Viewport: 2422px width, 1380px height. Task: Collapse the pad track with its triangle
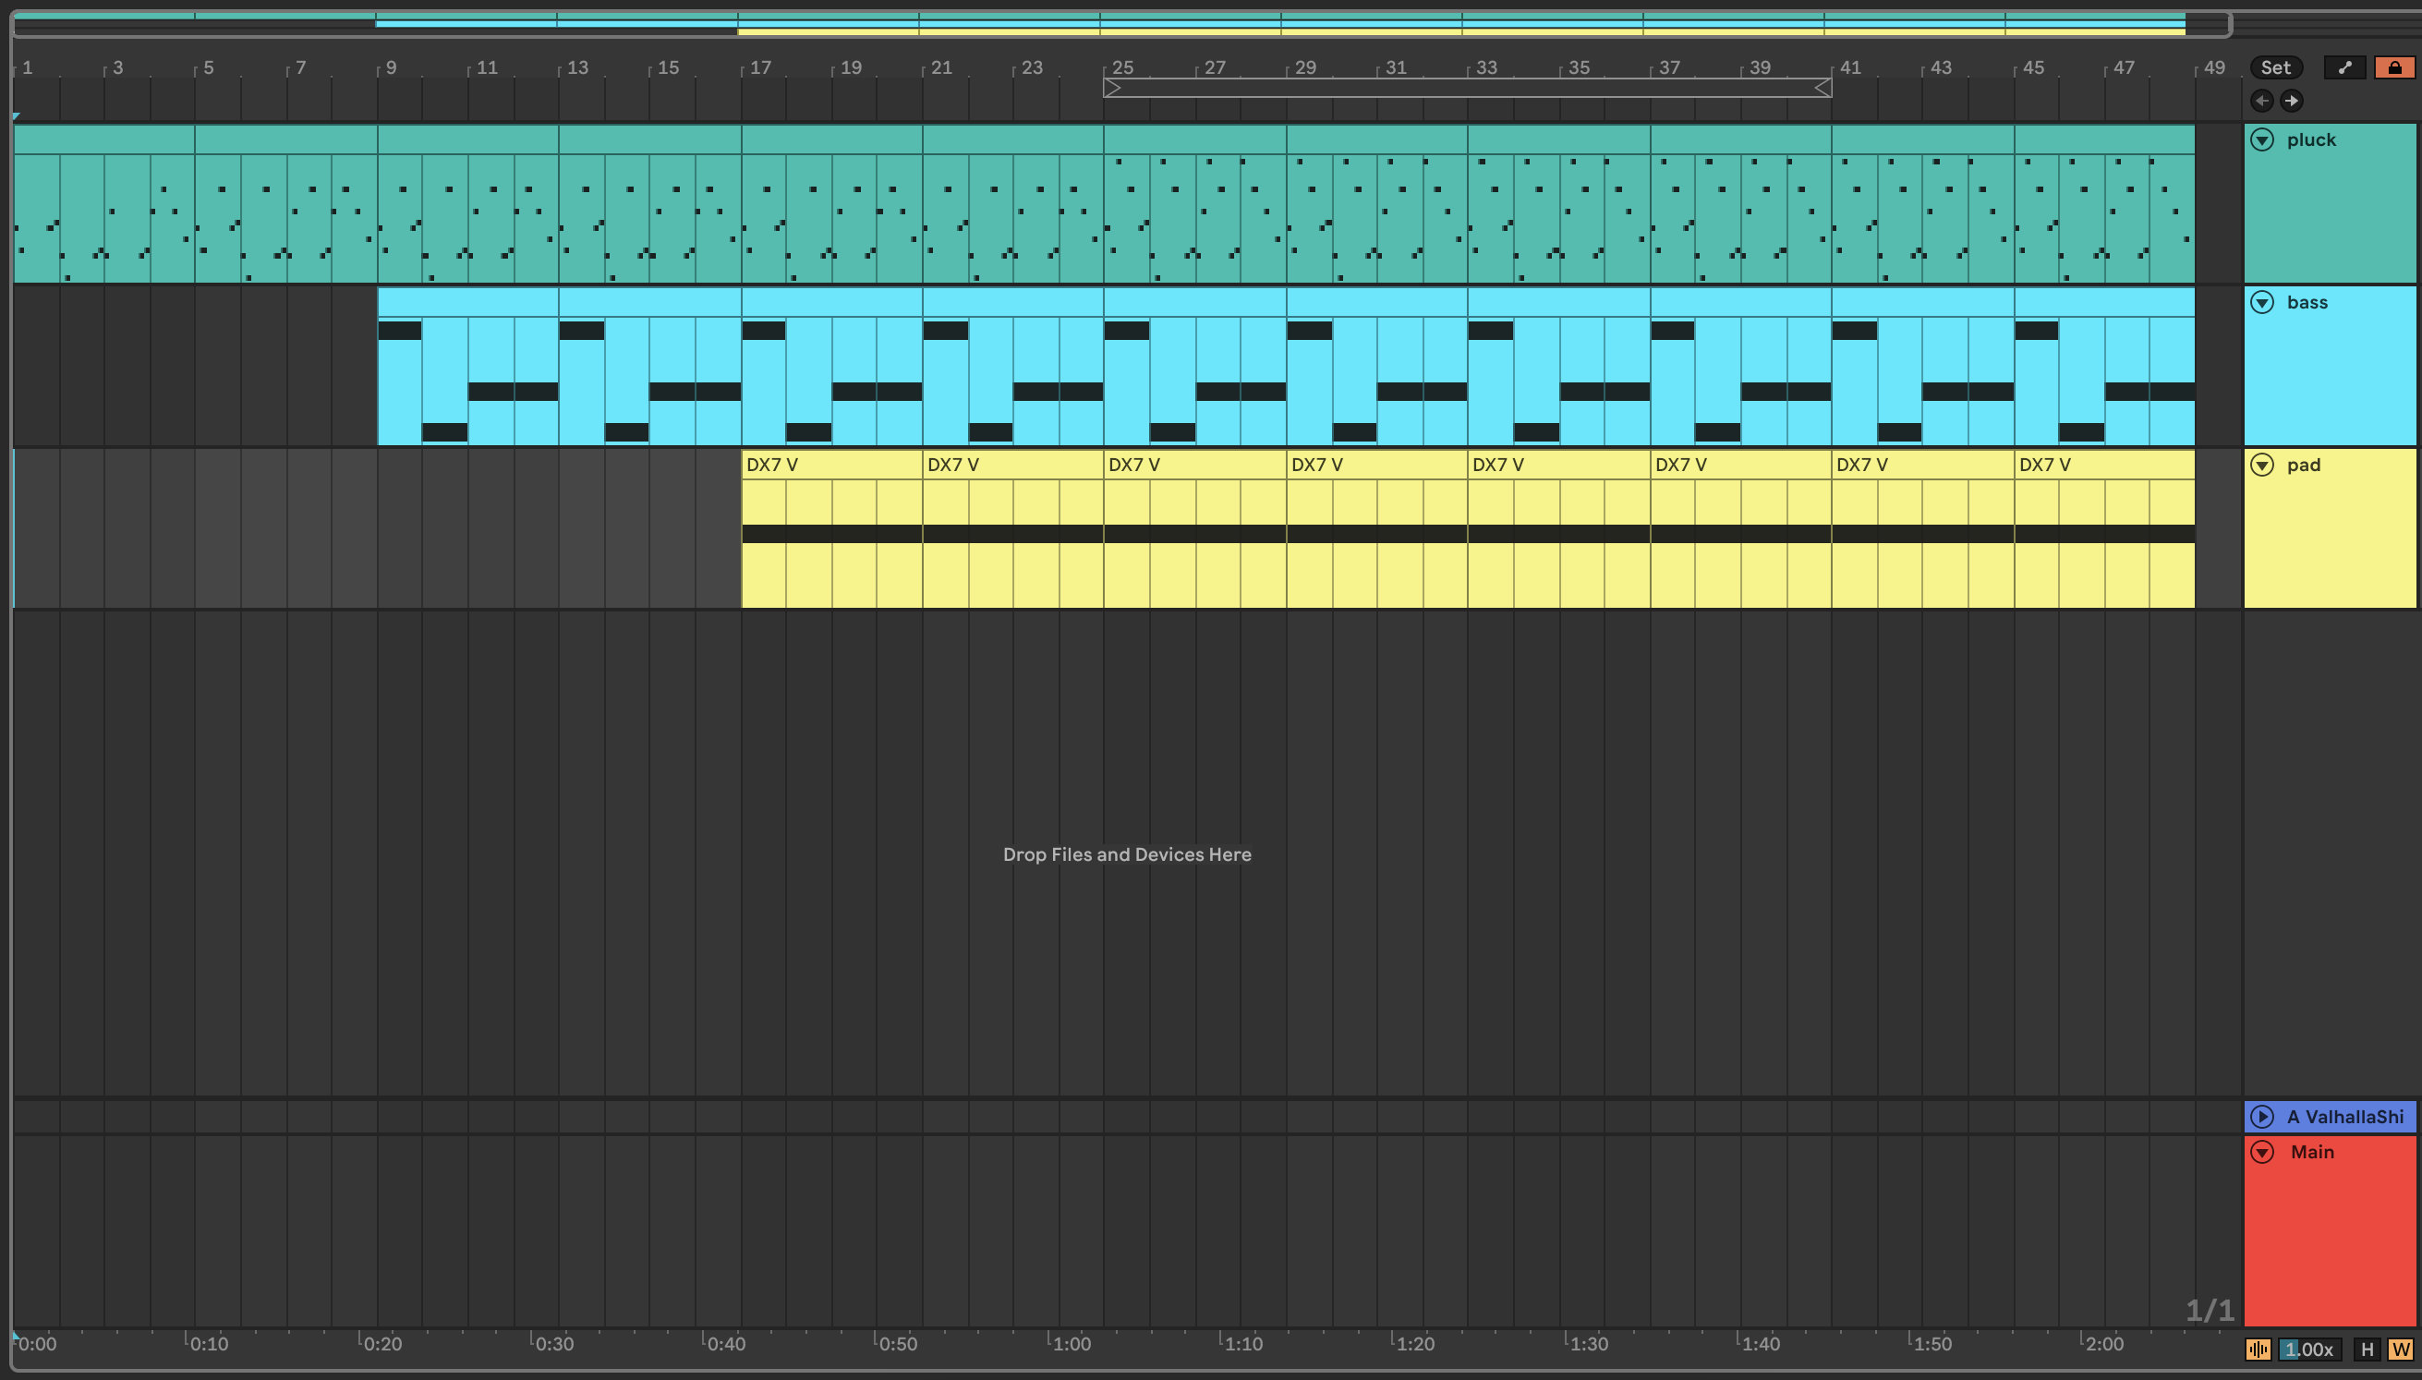pyautogui.click(x=2262, y=465)
